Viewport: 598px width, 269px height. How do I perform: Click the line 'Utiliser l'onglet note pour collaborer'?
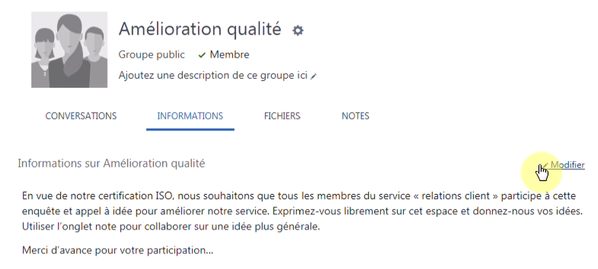click(x=171, y=227)
